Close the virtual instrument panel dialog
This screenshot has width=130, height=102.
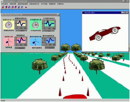click(x=58, y=15)
